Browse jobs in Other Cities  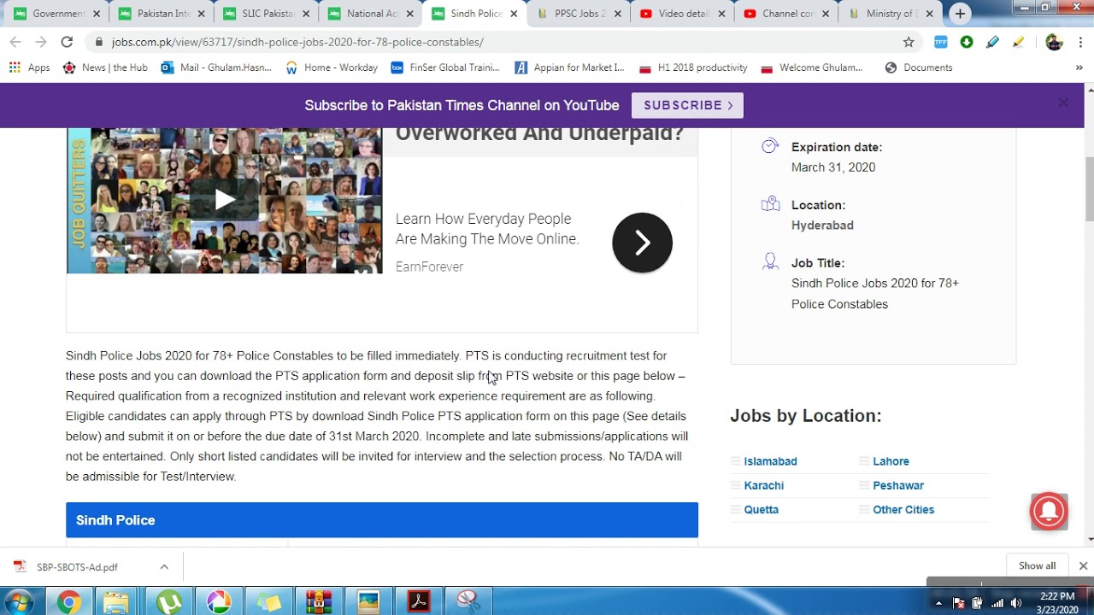(x=903, y=510)
